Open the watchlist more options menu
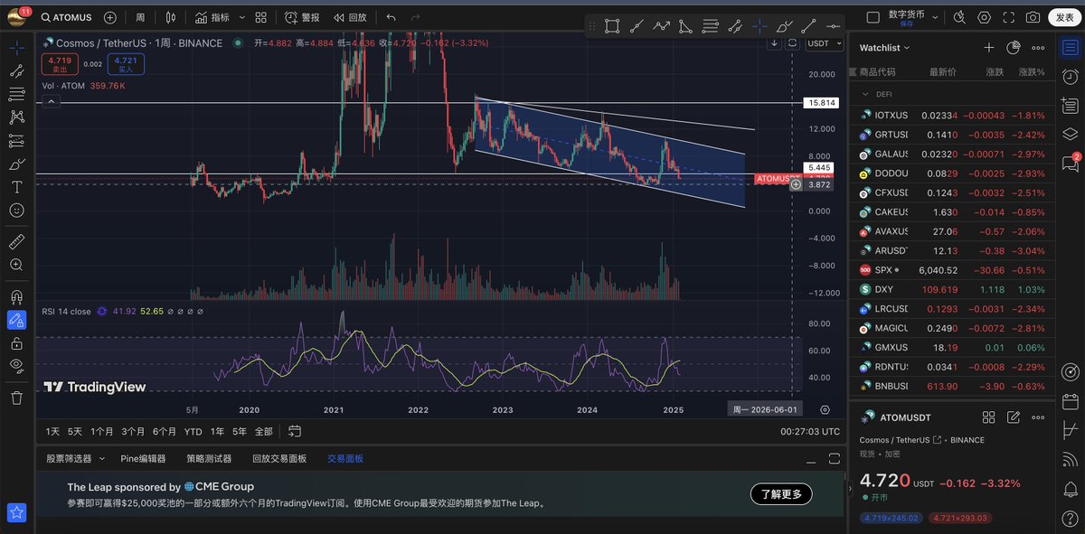 pyautogui.click(x=1038, y=48)
